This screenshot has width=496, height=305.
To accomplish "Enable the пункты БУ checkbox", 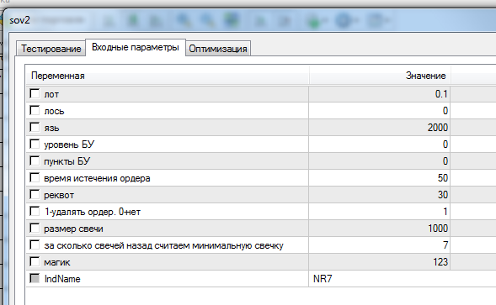I will [x=35, y=161].
